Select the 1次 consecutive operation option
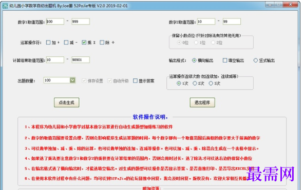 coord(179,83)
